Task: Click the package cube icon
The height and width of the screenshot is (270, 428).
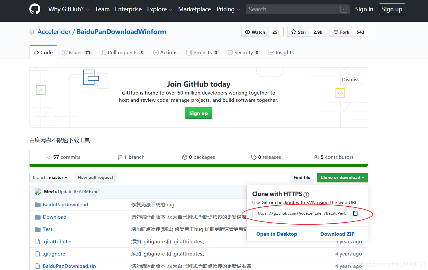Action: point(185,157)
